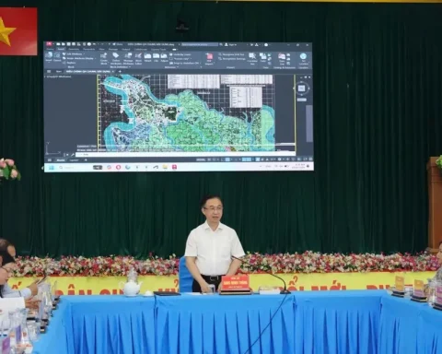Select the Adjust reference tool
The height and width of the screenshot is (354, 442).
[x=164, y=57]
